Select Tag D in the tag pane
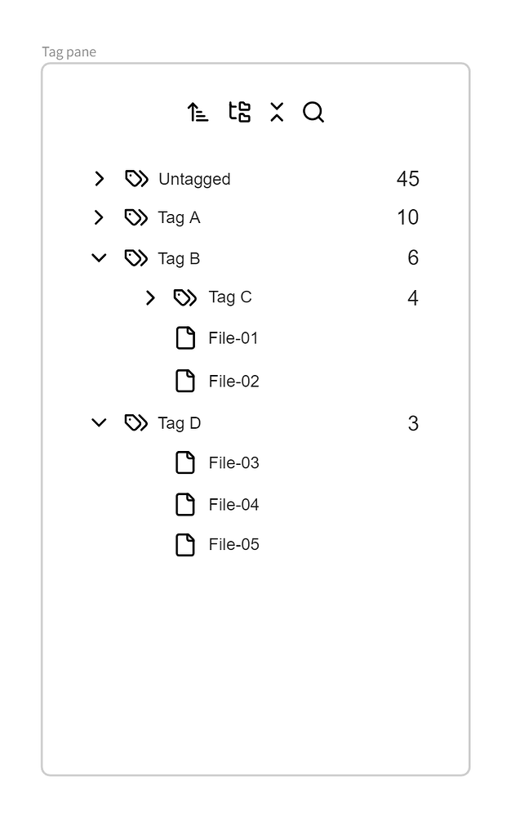511x817 pixels. point(179,423)
